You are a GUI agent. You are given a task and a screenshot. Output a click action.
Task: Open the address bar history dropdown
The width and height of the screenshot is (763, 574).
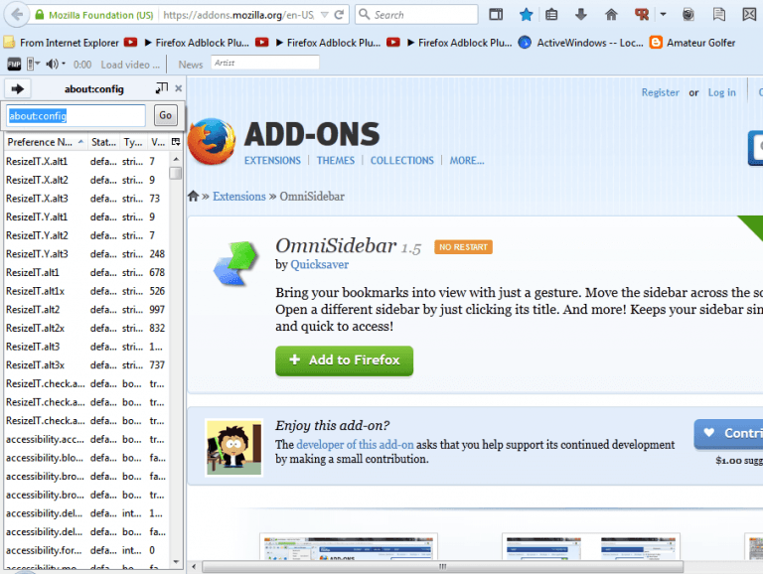(324, 15)
